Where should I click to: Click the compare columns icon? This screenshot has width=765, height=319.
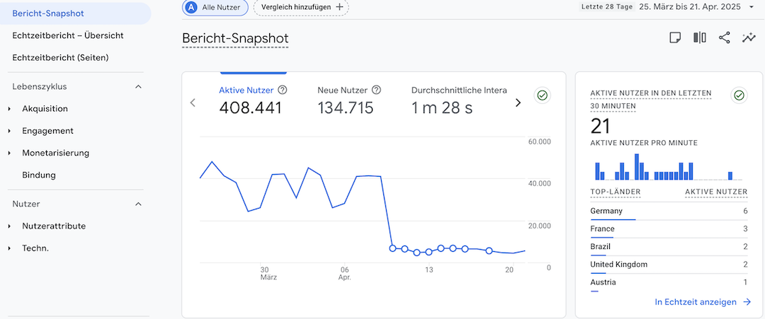(x=700, y=38)
